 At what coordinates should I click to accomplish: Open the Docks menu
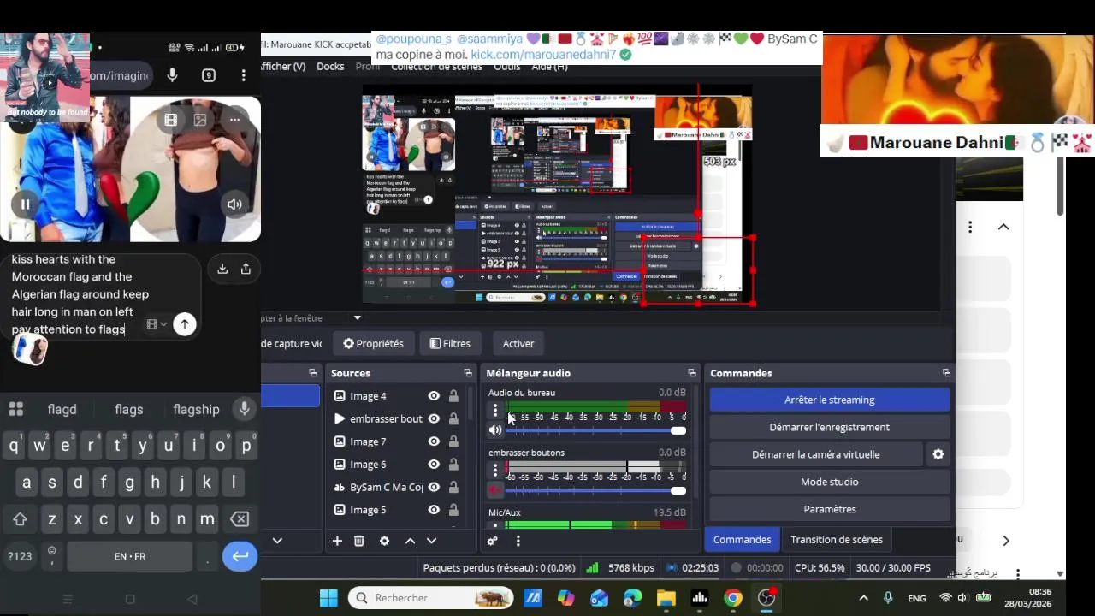[330, 67]
